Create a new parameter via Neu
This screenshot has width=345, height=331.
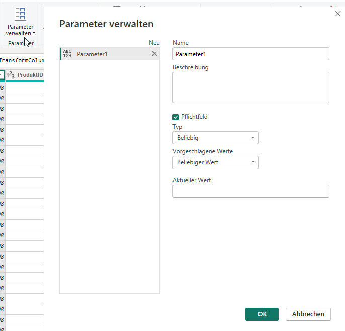(154, 43)
